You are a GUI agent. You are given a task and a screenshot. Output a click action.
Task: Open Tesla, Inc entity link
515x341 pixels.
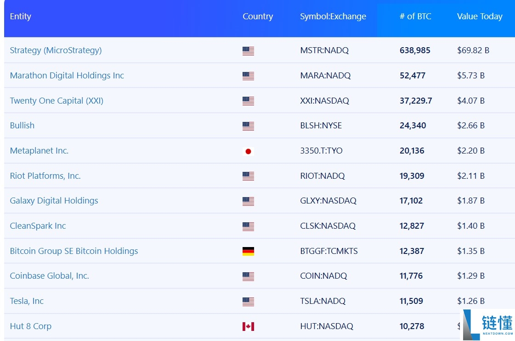[27, 301]
